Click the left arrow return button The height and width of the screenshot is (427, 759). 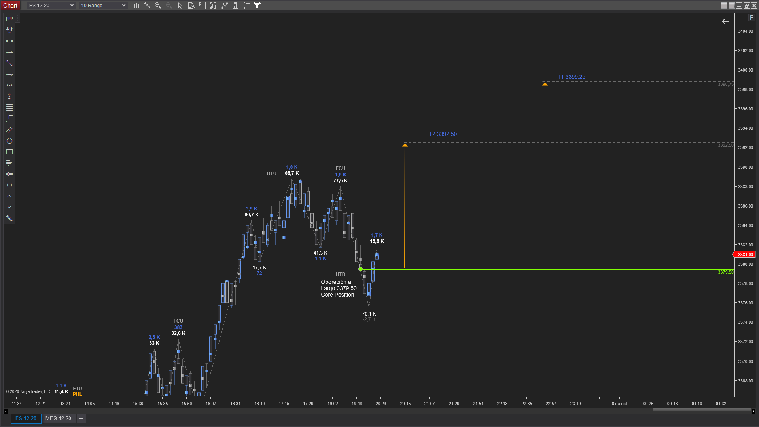point(725,21)
